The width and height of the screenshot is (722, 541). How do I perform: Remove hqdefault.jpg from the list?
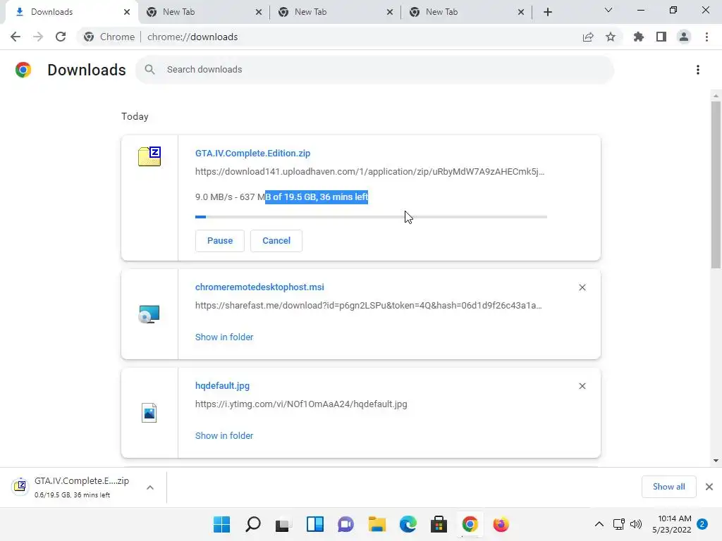click(x=582, y=386)
